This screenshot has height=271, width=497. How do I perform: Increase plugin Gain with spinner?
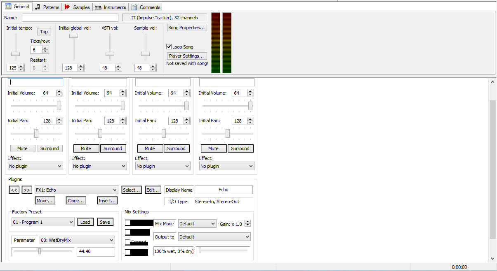coord(247,222)
